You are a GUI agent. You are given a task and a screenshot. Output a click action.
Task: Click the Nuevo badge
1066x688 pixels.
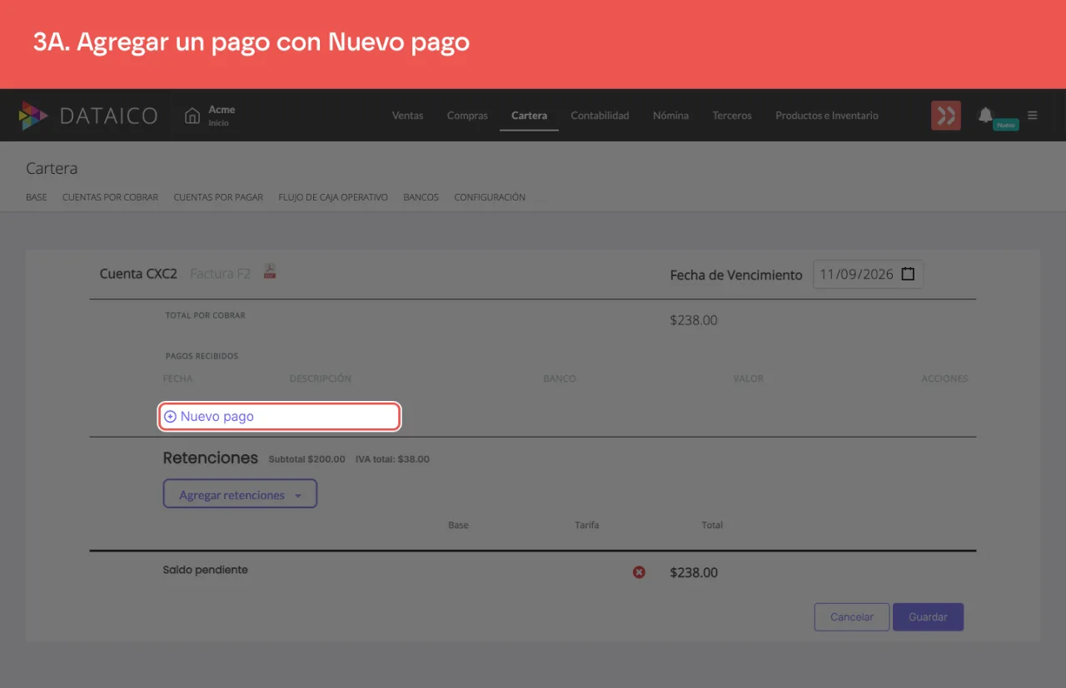coord(1006,125)
